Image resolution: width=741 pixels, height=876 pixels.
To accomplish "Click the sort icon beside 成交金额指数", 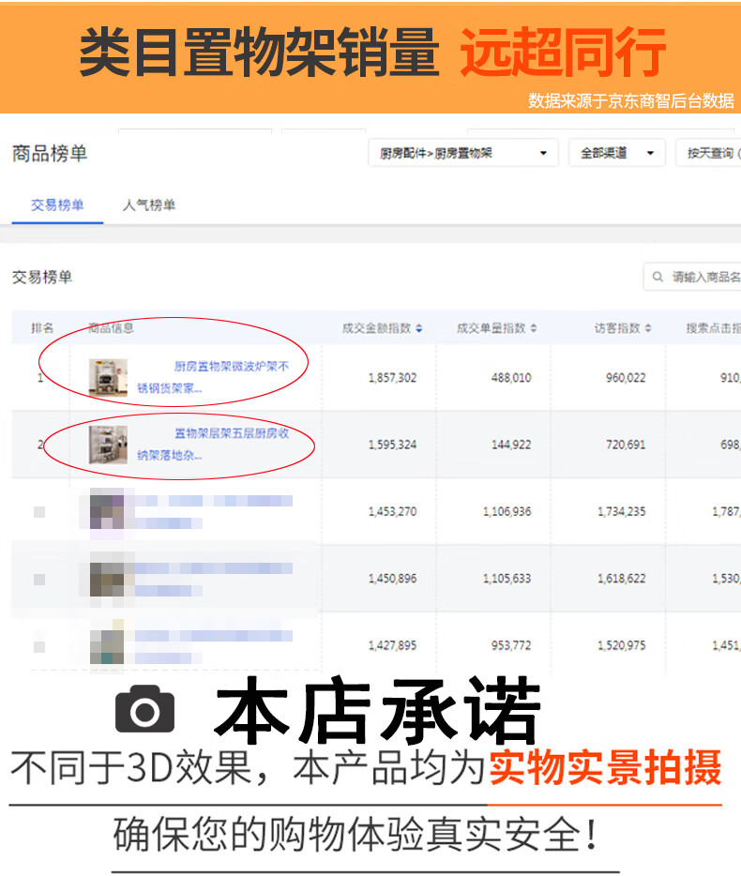I will click(x=419, y=328).
